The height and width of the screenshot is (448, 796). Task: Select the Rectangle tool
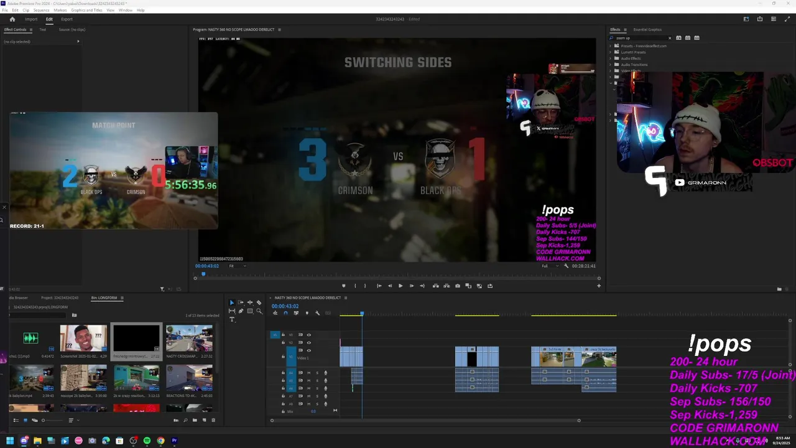(250, 311)
